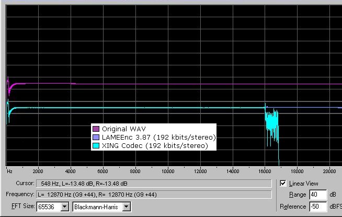
Task: Click the Reference label
Action: (293, 207)
